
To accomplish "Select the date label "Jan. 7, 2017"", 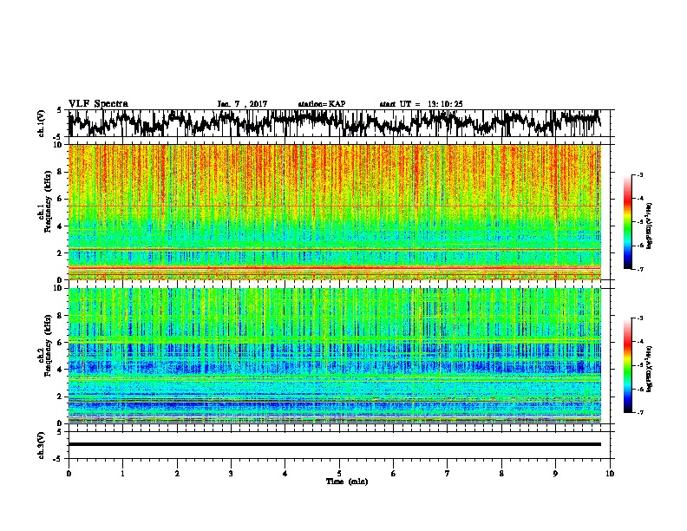I will tap(242, 104).
